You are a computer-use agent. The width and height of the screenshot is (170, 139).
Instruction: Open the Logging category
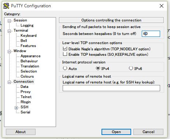(27, 25)
